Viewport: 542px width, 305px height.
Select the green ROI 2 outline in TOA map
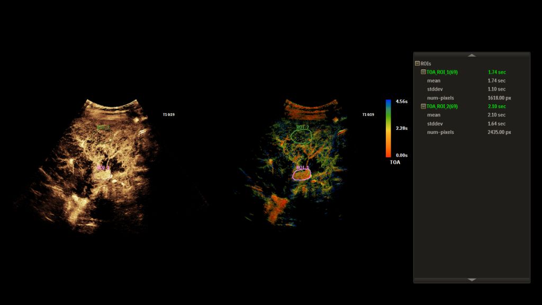[x=301, y=137]
